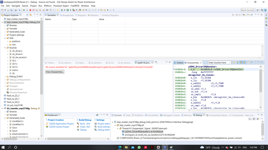This screenshot has height=150, width=268.
Task: Click the Debug bug toolbar icon
Action: pyautogui.click(x=62, y=10)
